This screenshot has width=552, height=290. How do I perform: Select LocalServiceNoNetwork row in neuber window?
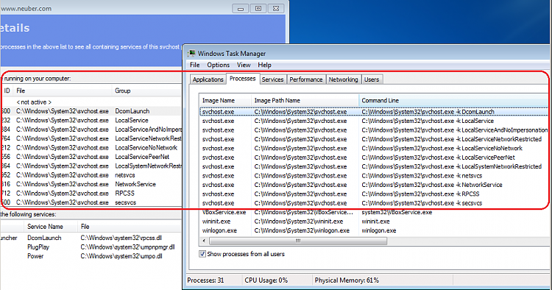[91, 147]
